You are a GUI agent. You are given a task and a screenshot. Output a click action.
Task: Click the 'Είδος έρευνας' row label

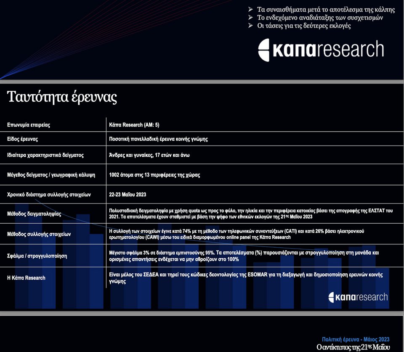(x=22, y=139)
